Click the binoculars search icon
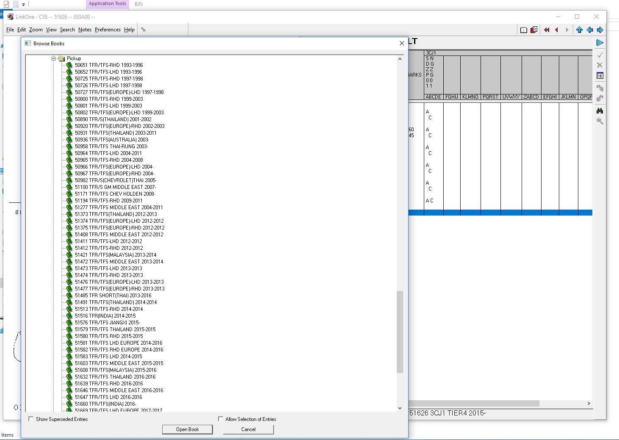Screen dimensions: 619x440 pyautogui.click(x=600, y=111)
